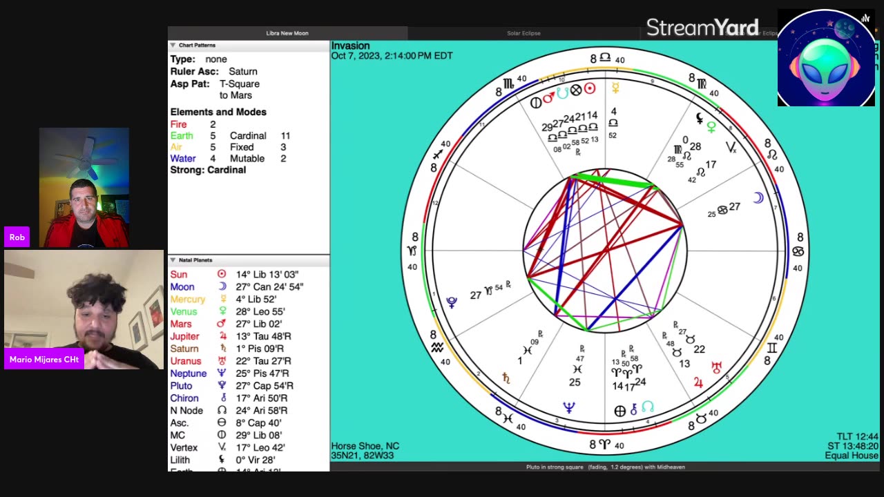Click the "Cardinal 11" mode entry
This screenshot has height=497, width=884.
[x=260, y=136]
